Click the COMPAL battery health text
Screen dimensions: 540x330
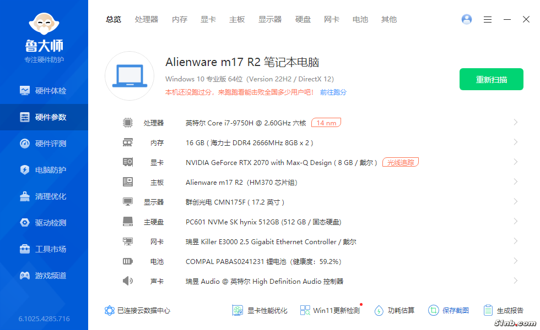click(x=263, y=262)
